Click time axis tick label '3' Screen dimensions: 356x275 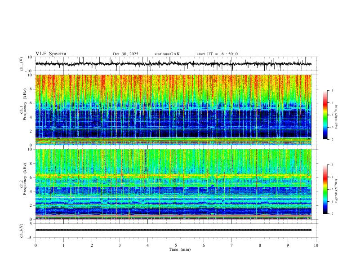pyautogui.click(x=120, y=245)
